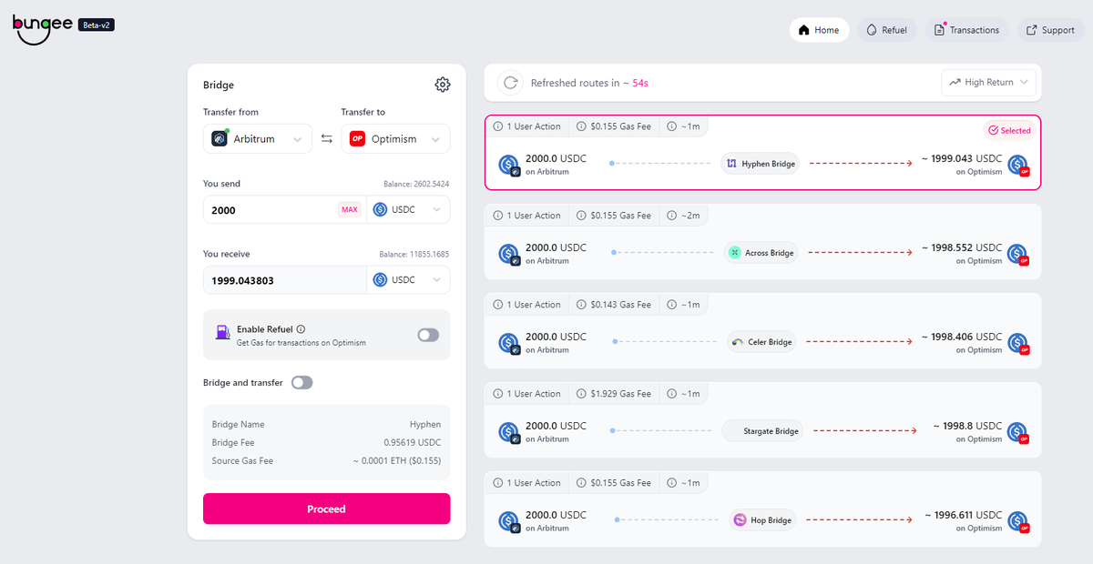Click the MAX amount button

click(350, 209)
